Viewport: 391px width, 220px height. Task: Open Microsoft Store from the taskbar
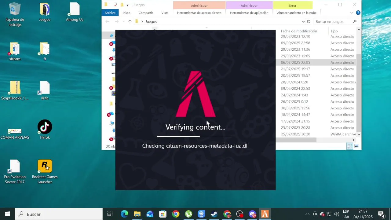click(x=163, y=214)
